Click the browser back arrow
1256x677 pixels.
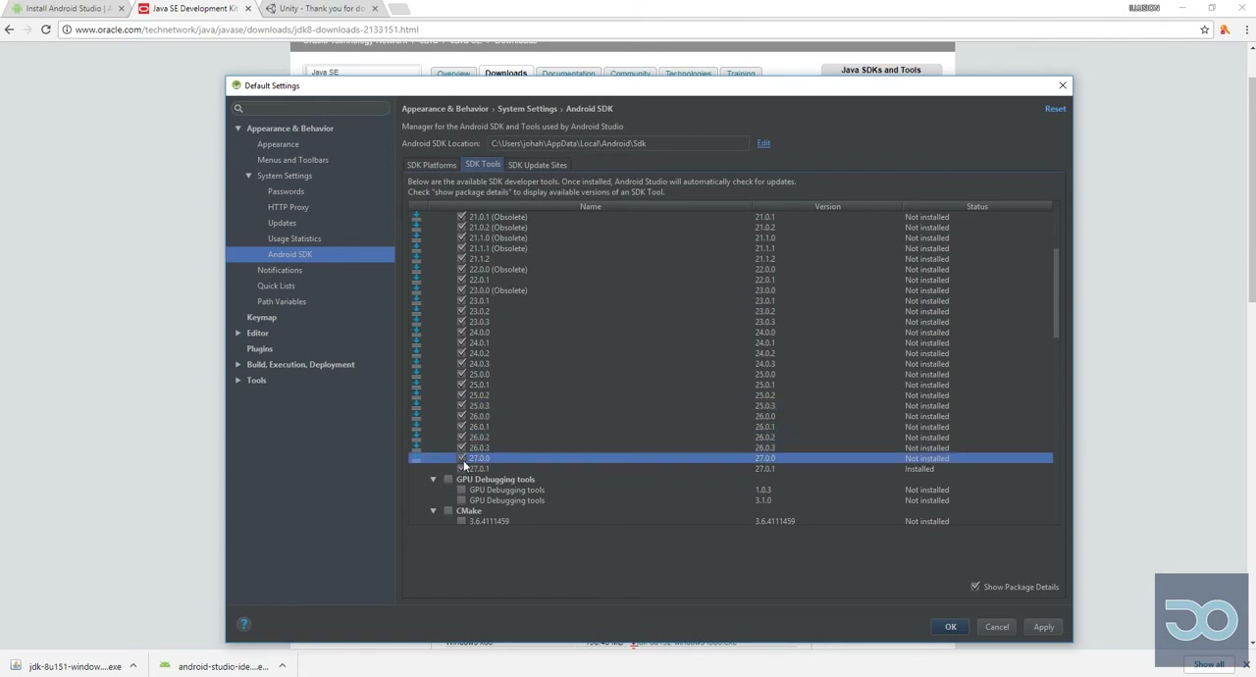coord(10,29)
